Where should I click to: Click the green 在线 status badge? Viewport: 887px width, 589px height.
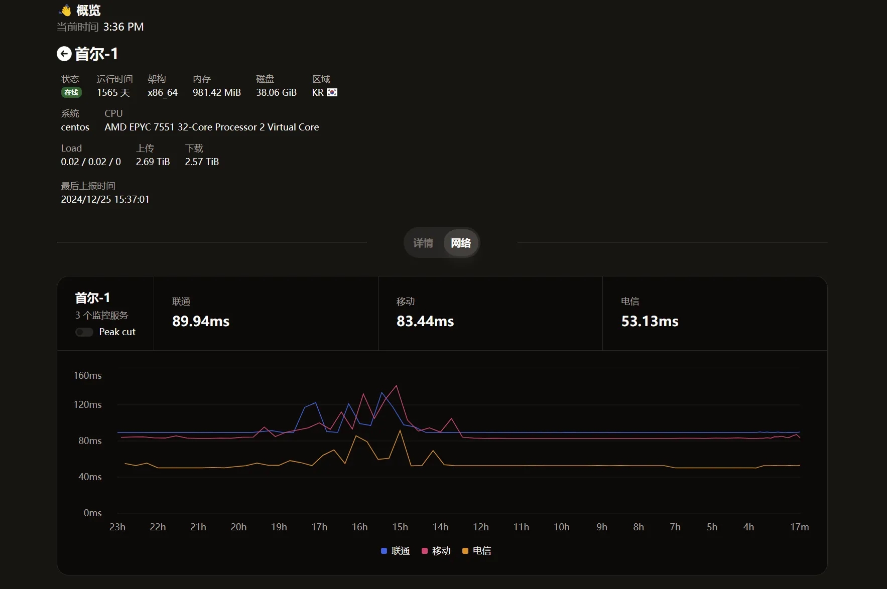[x=71, y=92]
